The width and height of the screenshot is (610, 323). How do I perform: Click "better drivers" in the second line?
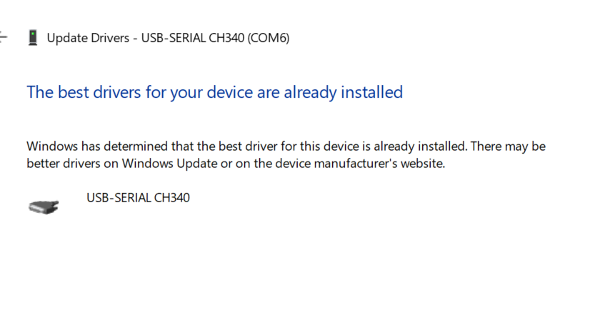point(60,164)
